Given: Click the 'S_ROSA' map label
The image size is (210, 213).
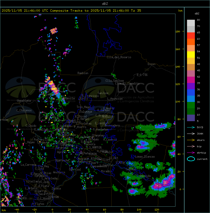Looking at the screenshot, I should pyautogui.click(x=120, y=163).
